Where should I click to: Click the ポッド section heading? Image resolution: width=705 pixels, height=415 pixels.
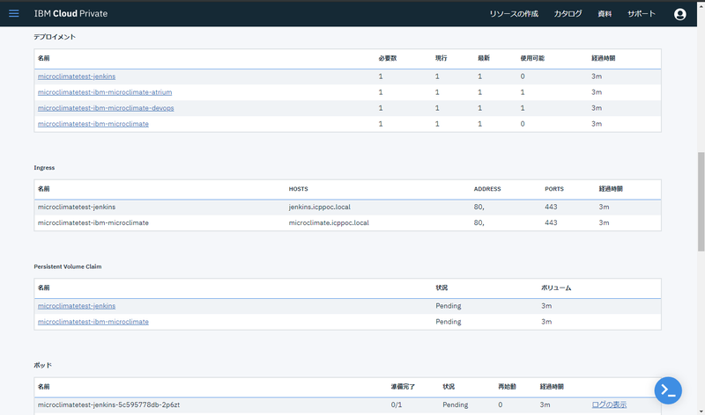(x=42, y=365)
